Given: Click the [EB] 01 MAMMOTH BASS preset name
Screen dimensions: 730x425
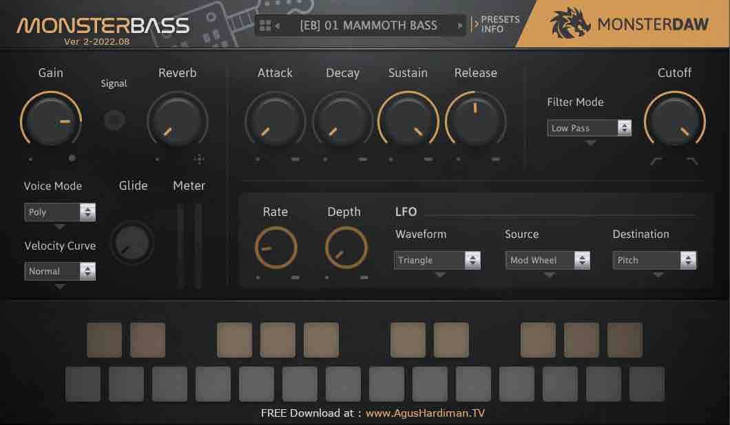Looking at the screenshot, I should tap(368, 26).
